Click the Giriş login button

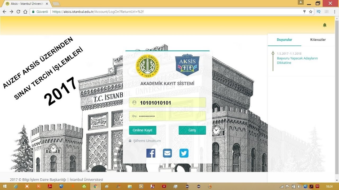pyautogui.click(x=192, y=130)
